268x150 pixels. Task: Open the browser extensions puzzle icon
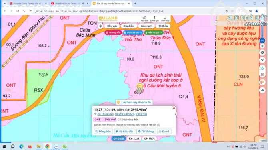(x=241, y=11)
